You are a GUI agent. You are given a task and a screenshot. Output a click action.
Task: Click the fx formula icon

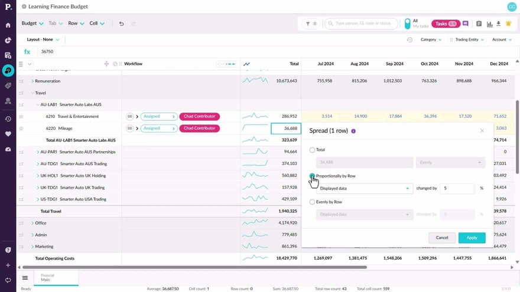click(27, 51)
